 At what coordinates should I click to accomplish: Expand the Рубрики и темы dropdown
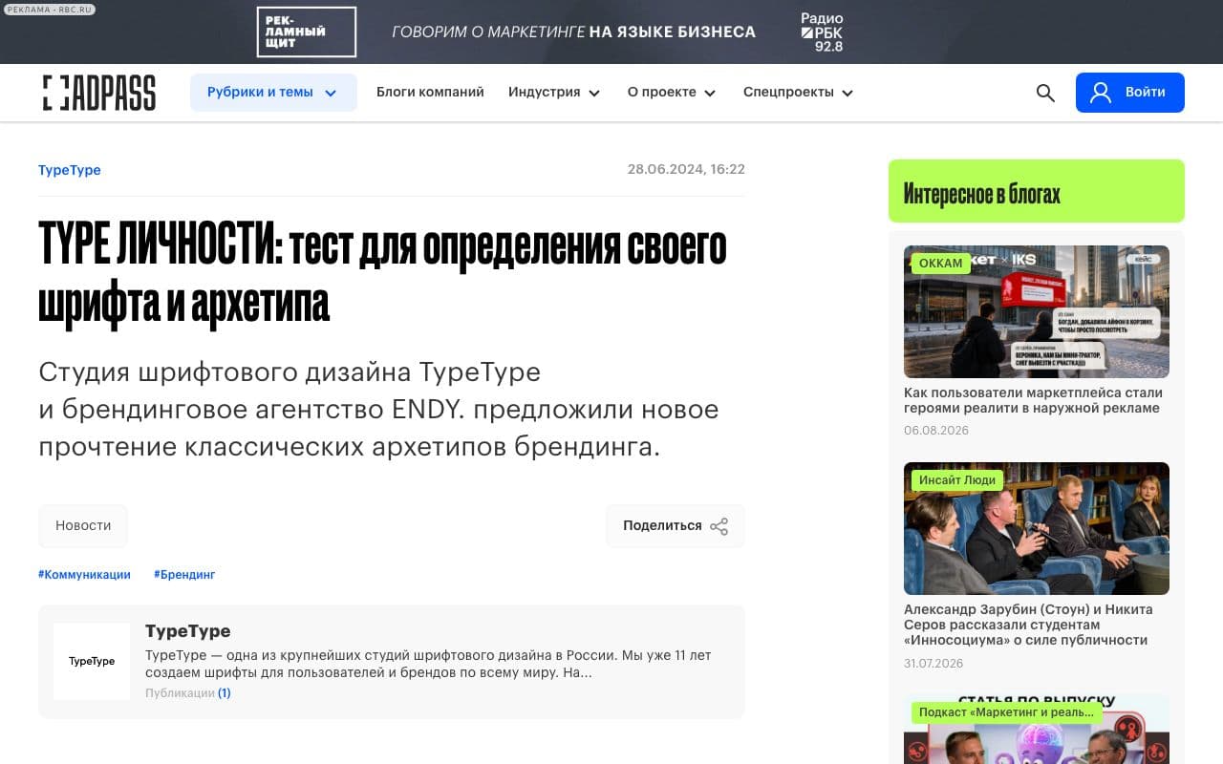point(273,93)
